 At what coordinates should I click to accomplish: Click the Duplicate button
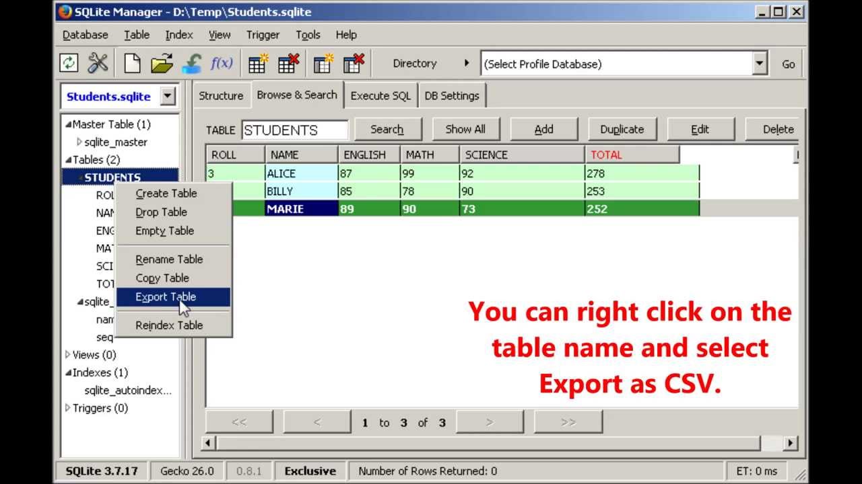tap(622, 130)
